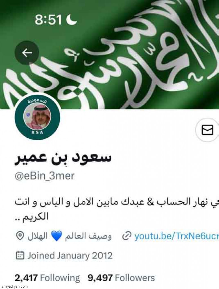The height and width of the screenshot is (289, 219).
Task: Tap the moon Do Not Disturb icon
Action: (71, 20)
